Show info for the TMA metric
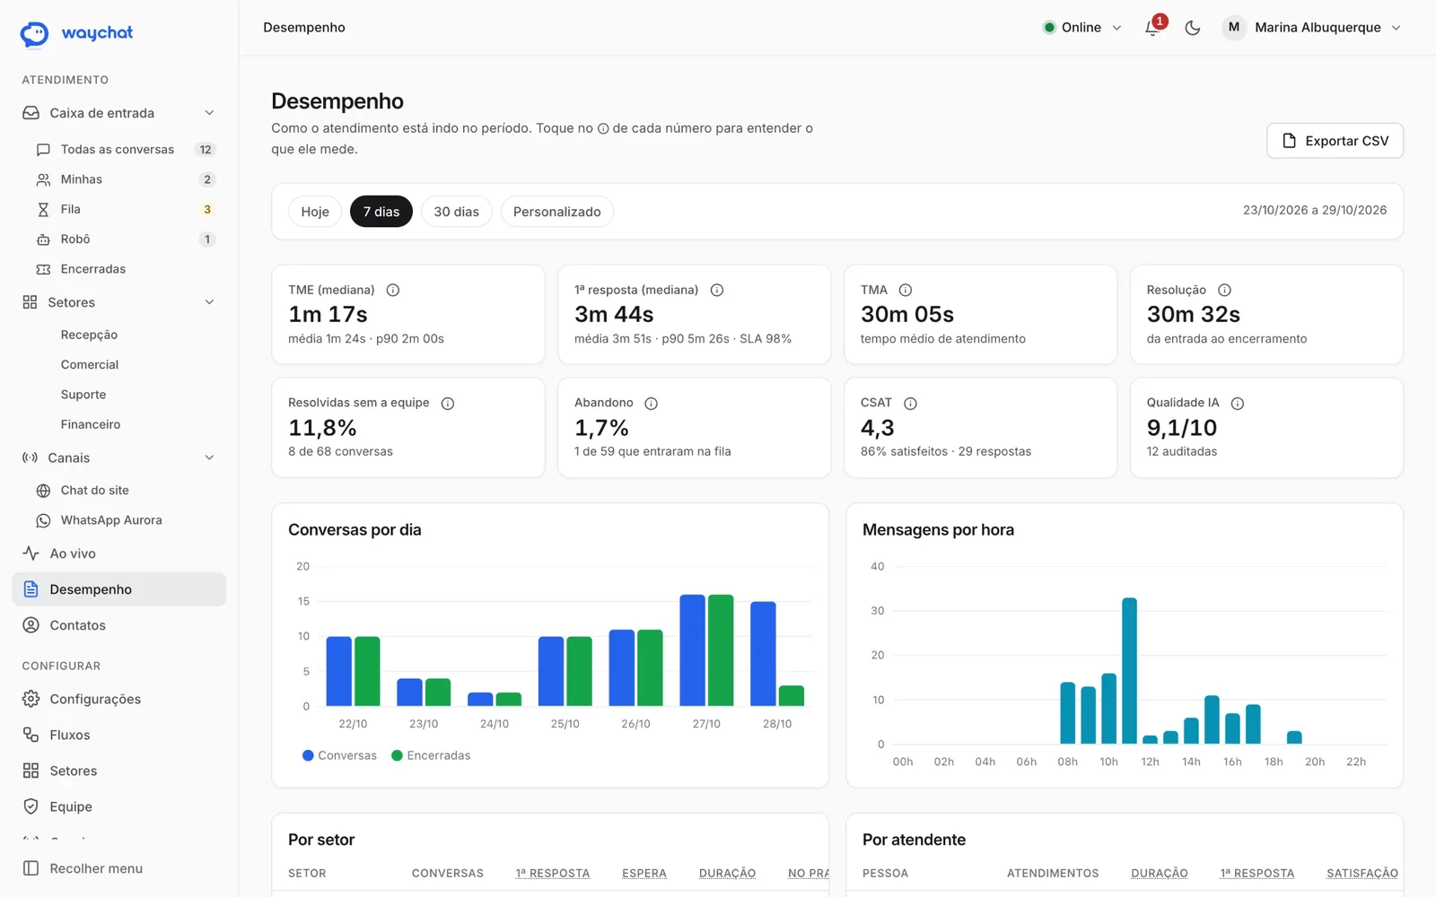The height and width of the screenshot is (897, 1436). tap(906, 290)
